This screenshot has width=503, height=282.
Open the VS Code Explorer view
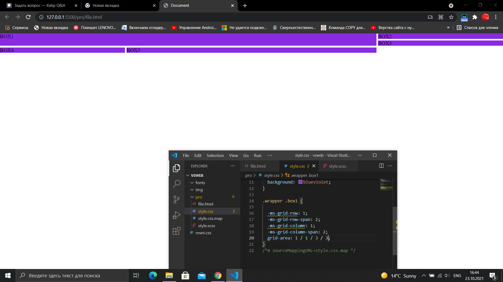click(177, 168)
